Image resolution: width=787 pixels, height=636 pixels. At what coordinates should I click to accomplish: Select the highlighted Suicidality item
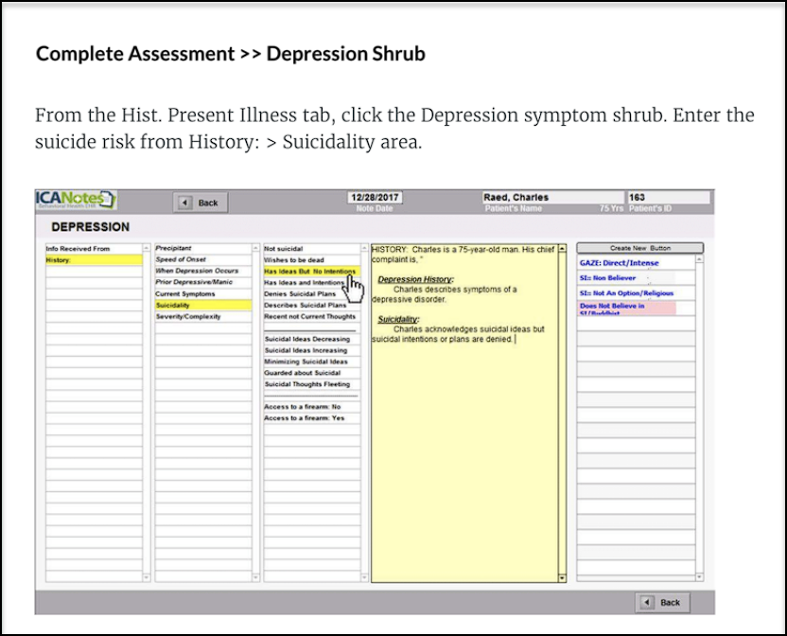[203, 306]
